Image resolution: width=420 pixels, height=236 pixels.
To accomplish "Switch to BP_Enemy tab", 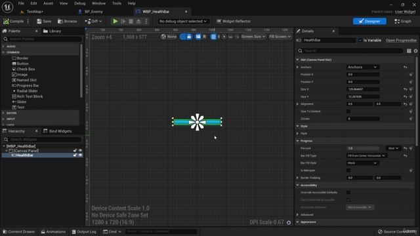I will pyautogui.click(x=93, y=12).
